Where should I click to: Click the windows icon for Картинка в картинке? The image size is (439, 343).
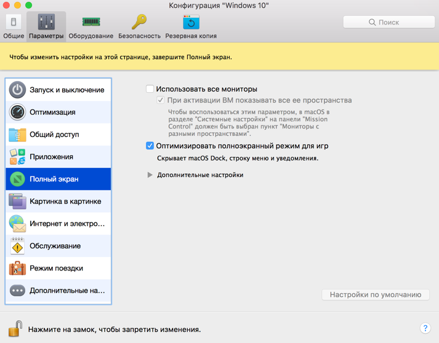17,201
